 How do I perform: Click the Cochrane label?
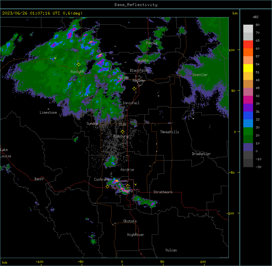pyautogui.click(x=102, y=179)
